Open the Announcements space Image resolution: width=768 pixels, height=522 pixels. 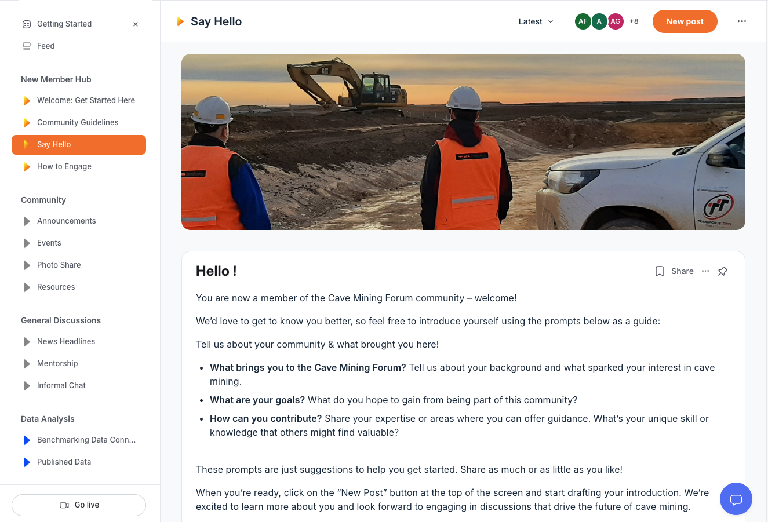point(79,221)
